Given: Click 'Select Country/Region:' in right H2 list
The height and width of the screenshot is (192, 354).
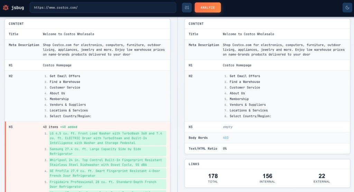Looking at the screenshot, I should pyautogui.click(x=250, y=116).
